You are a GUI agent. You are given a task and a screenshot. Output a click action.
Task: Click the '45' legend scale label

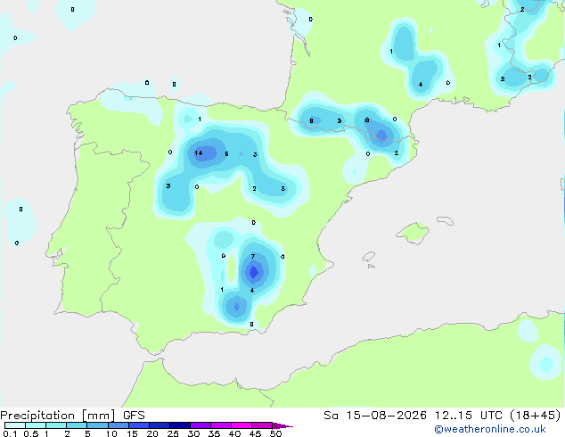(255, 433)
